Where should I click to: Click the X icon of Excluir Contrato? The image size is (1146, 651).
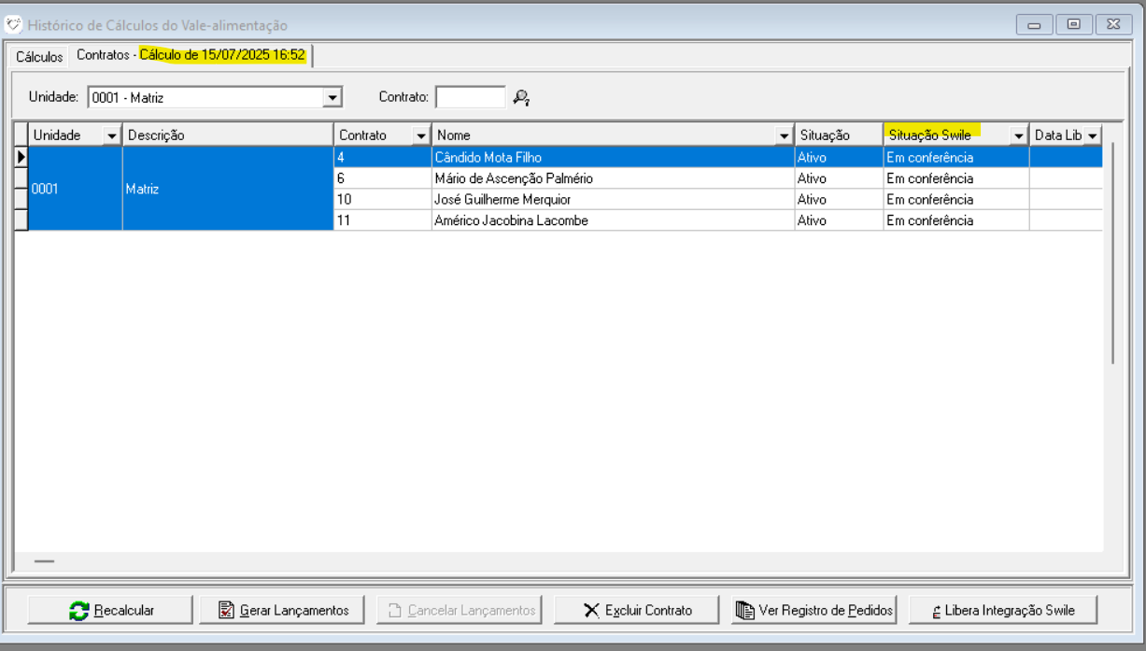591,611
